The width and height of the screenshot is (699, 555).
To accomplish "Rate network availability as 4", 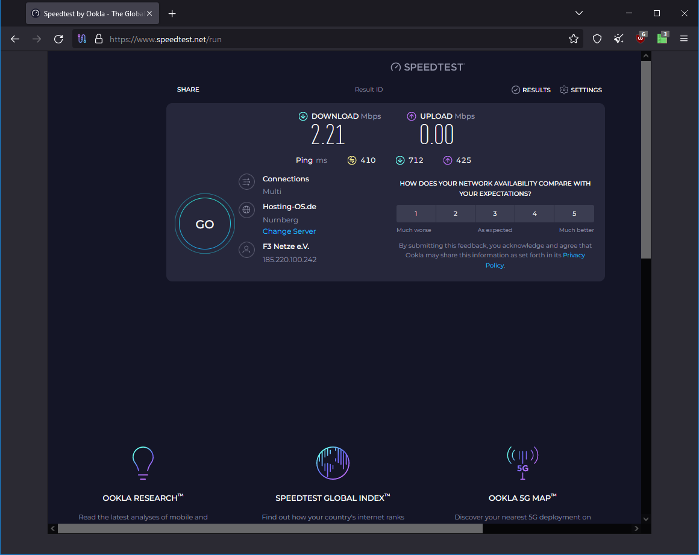I will [x=534, y=213].
